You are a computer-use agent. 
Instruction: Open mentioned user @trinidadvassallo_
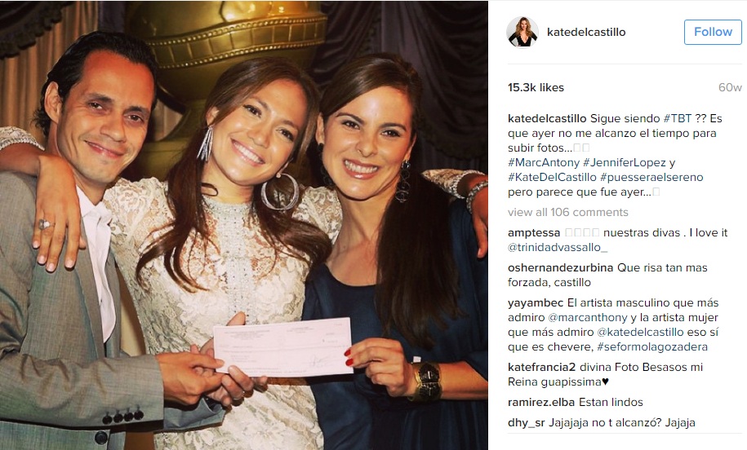[558, 247]
